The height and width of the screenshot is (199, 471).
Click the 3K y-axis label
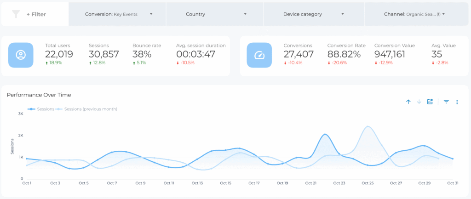(21, 114)
